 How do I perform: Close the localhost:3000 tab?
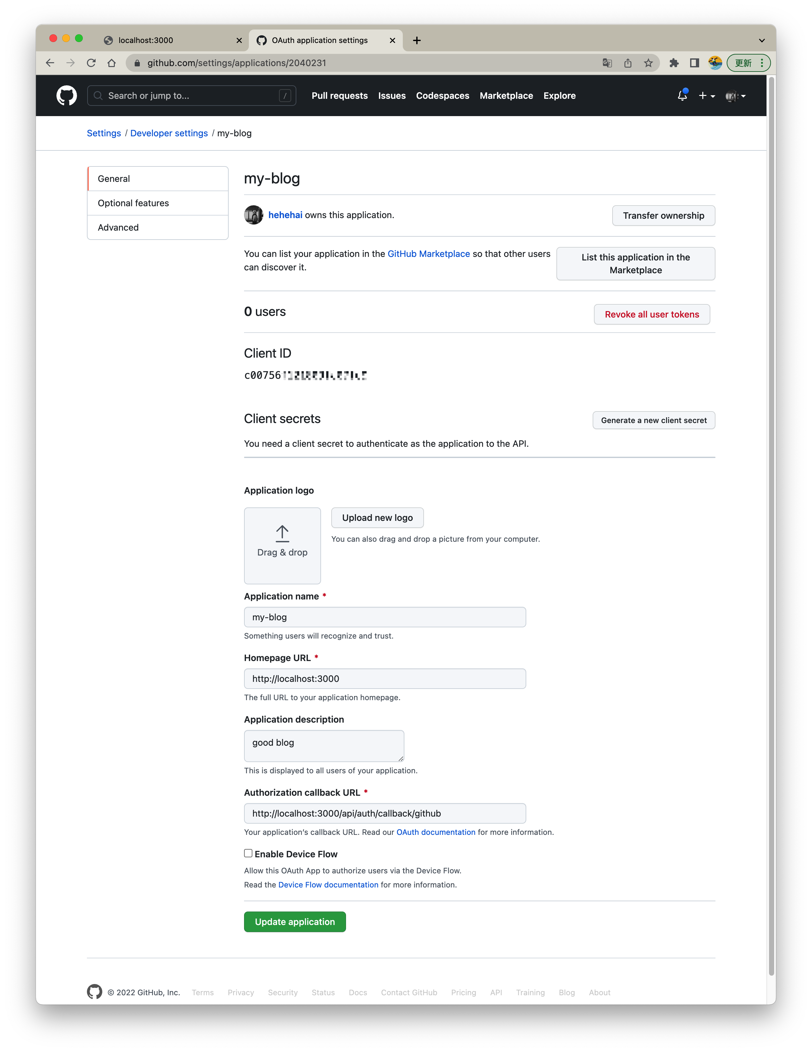pos(239,40)
